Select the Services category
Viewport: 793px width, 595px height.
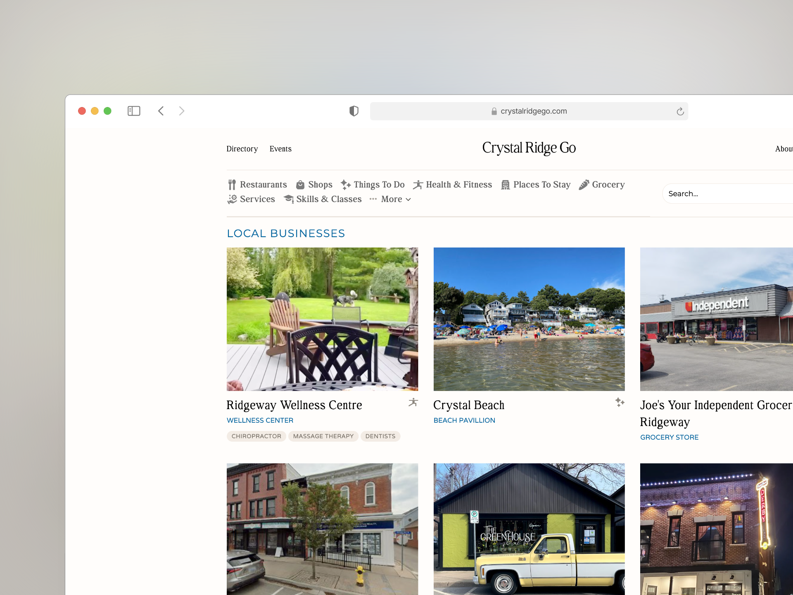point(257,199)
